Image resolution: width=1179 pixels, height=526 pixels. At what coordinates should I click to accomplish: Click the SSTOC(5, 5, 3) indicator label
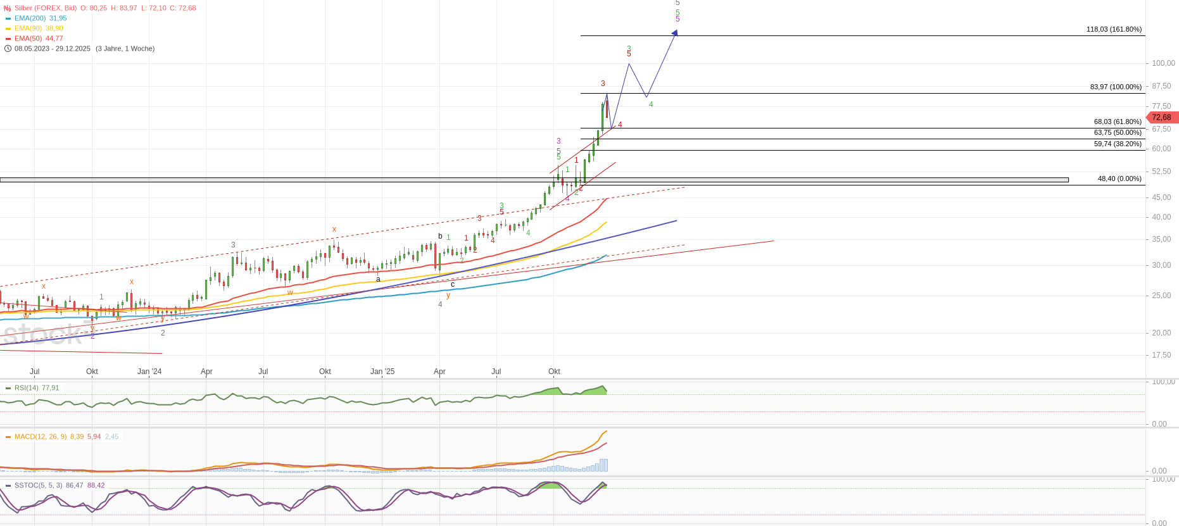[x=38, y=485]
